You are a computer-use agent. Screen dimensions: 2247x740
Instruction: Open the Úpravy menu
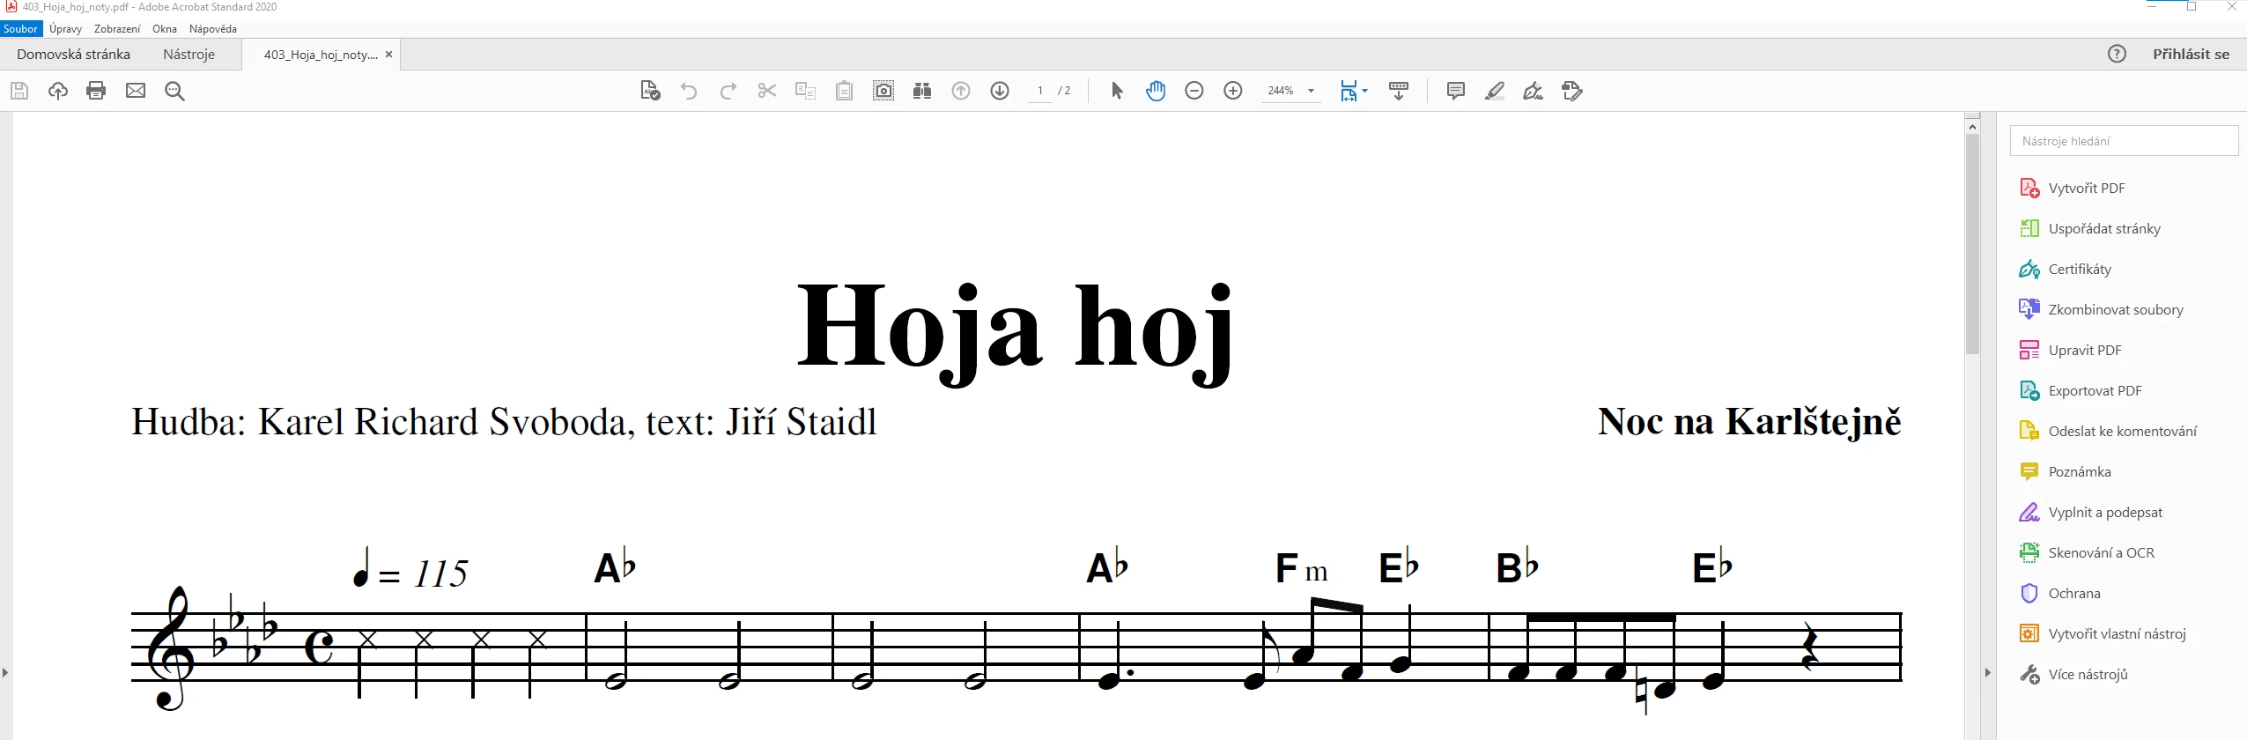(x=65, y=29)
